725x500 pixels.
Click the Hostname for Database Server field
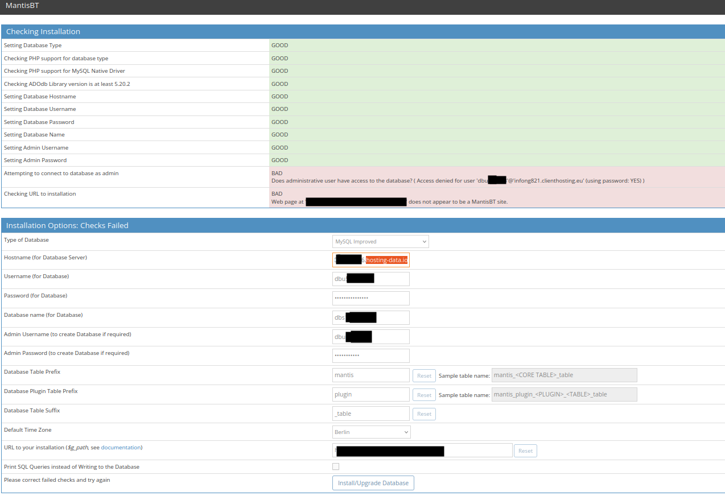[370, 259]
